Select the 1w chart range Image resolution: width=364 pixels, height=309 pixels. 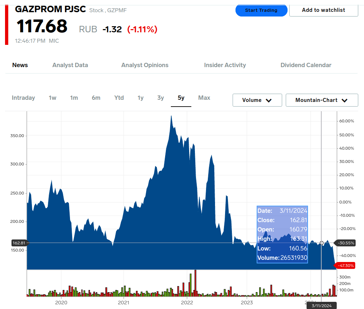point(52,98)
